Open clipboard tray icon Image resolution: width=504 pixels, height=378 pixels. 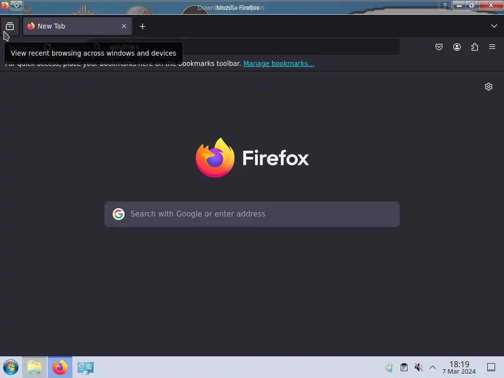point(404,367)
